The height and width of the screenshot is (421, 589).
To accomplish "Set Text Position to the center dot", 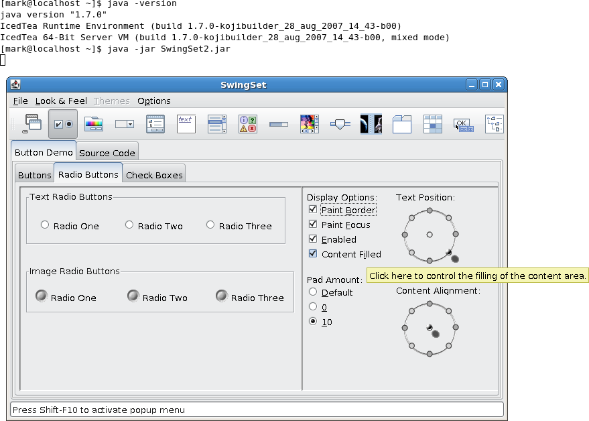I will point(430,235).
